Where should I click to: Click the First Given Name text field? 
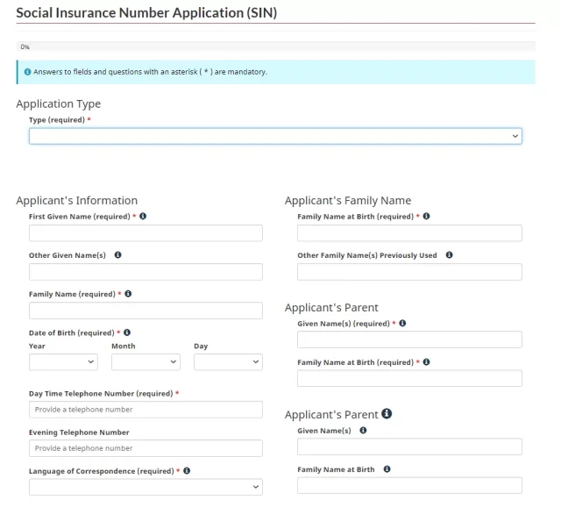(146, 233)
